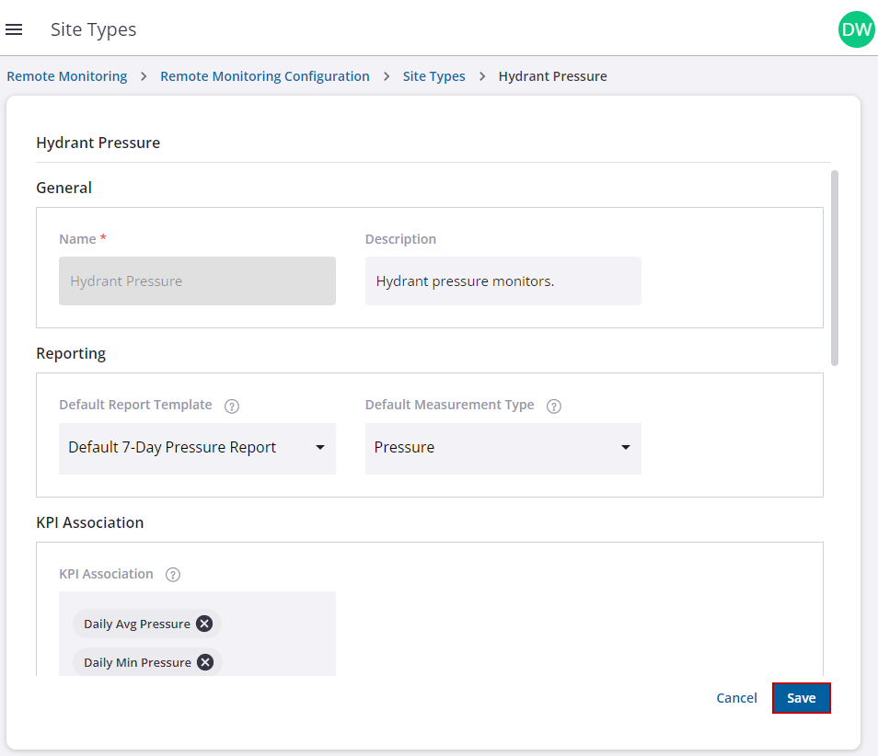
Task: Click the DW user avatar
Action: [x=856, y=29]
